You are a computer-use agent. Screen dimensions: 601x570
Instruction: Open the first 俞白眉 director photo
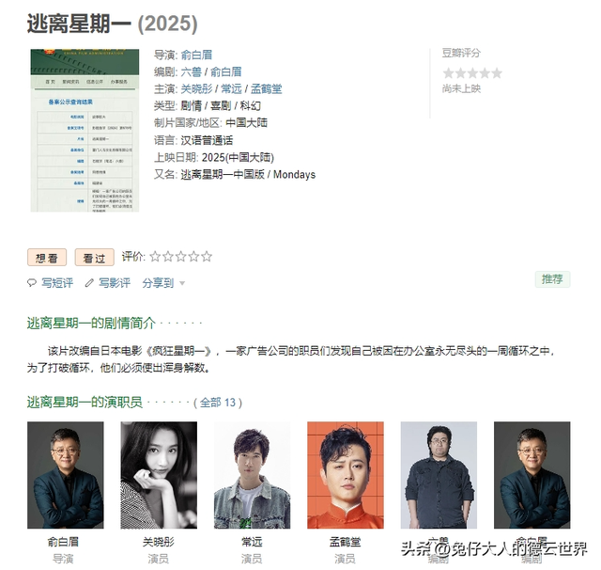tap(65, 475)
